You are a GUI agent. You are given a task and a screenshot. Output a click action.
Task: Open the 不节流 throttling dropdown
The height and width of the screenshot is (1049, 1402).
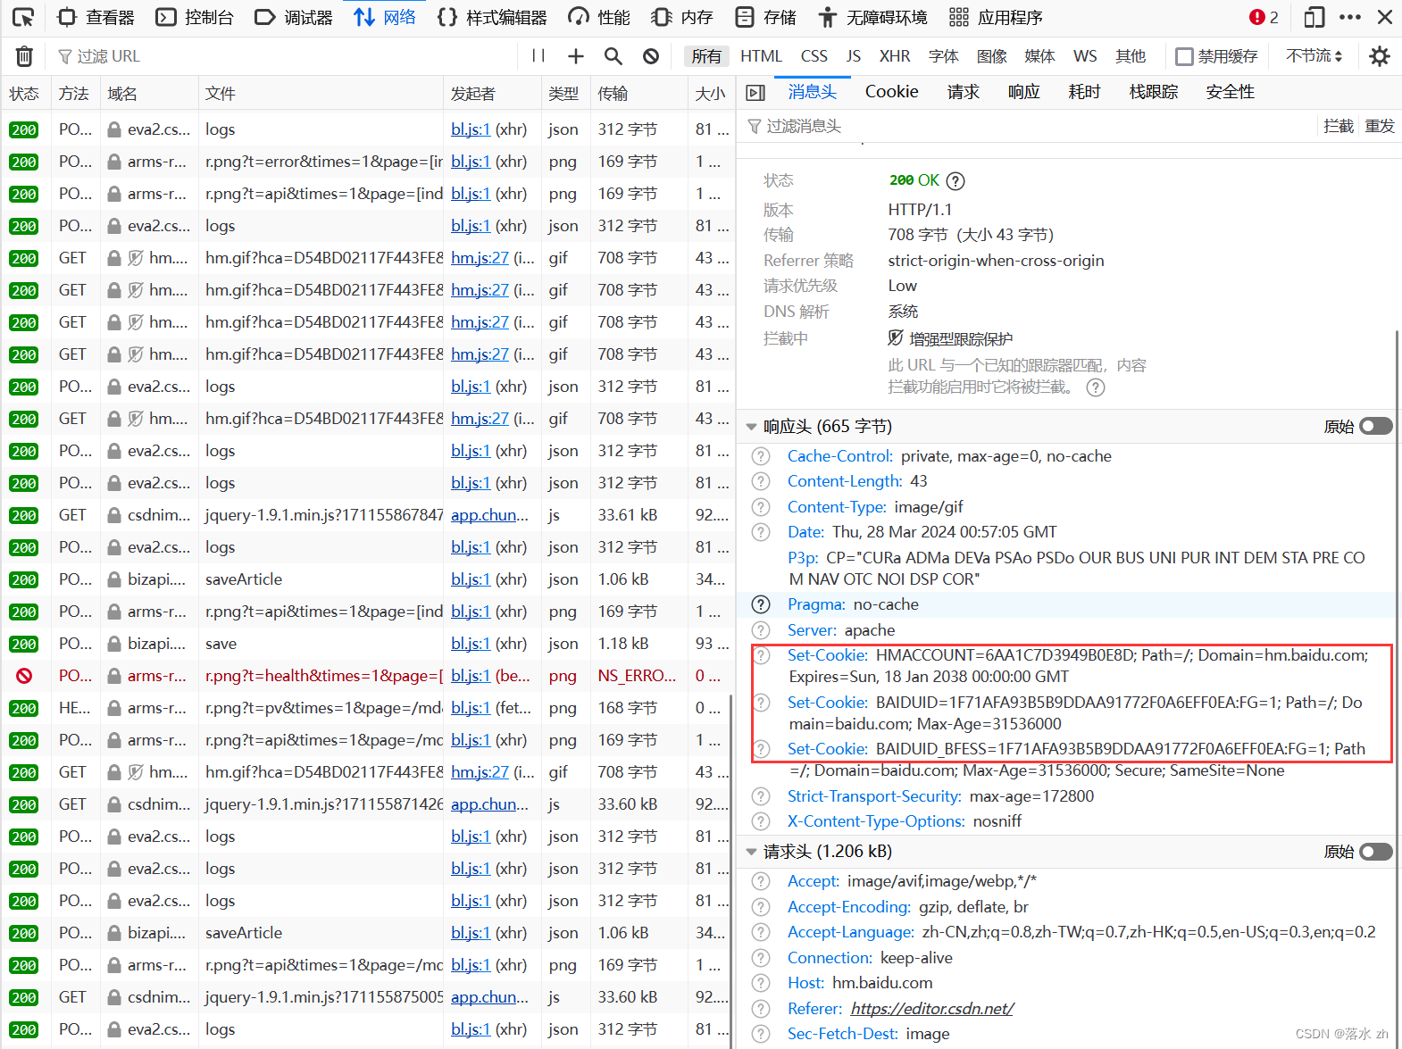click(x=1314, y=56)
